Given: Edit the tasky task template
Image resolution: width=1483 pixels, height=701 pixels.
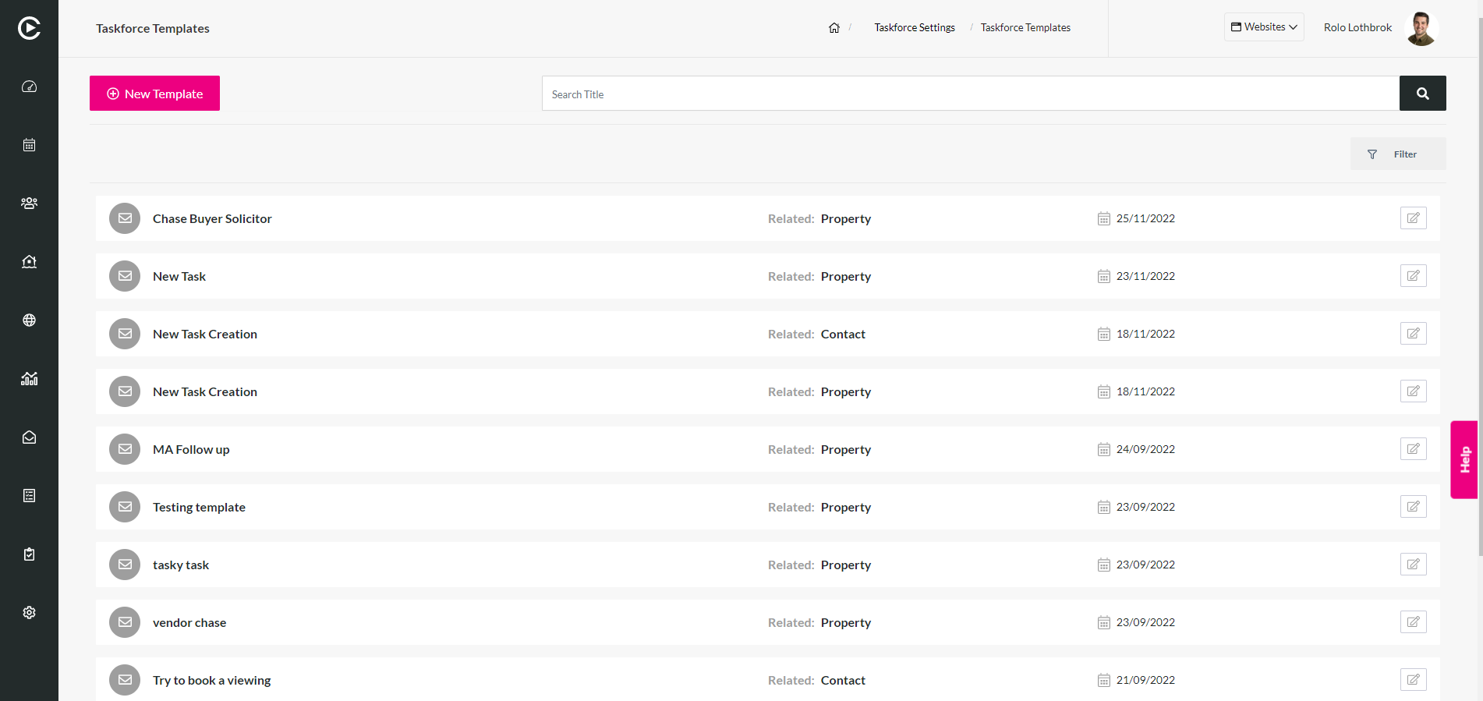Looking at the screenshot, I should [1414, 565].
